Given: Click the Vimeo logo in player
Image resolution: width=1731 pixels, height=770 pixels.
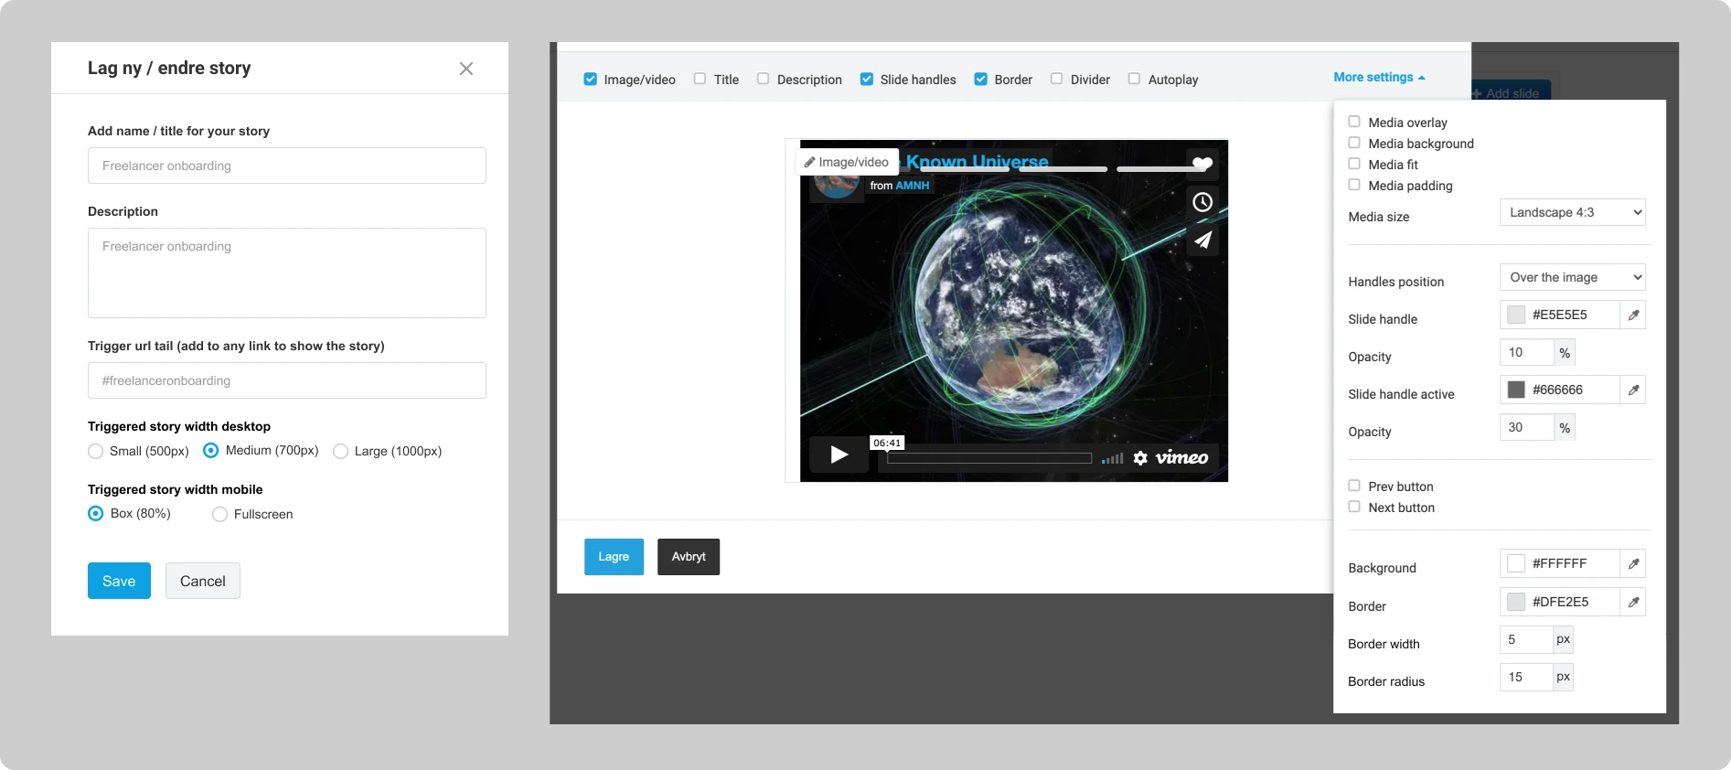Looking at the screenshot, I should [1181, 458].
